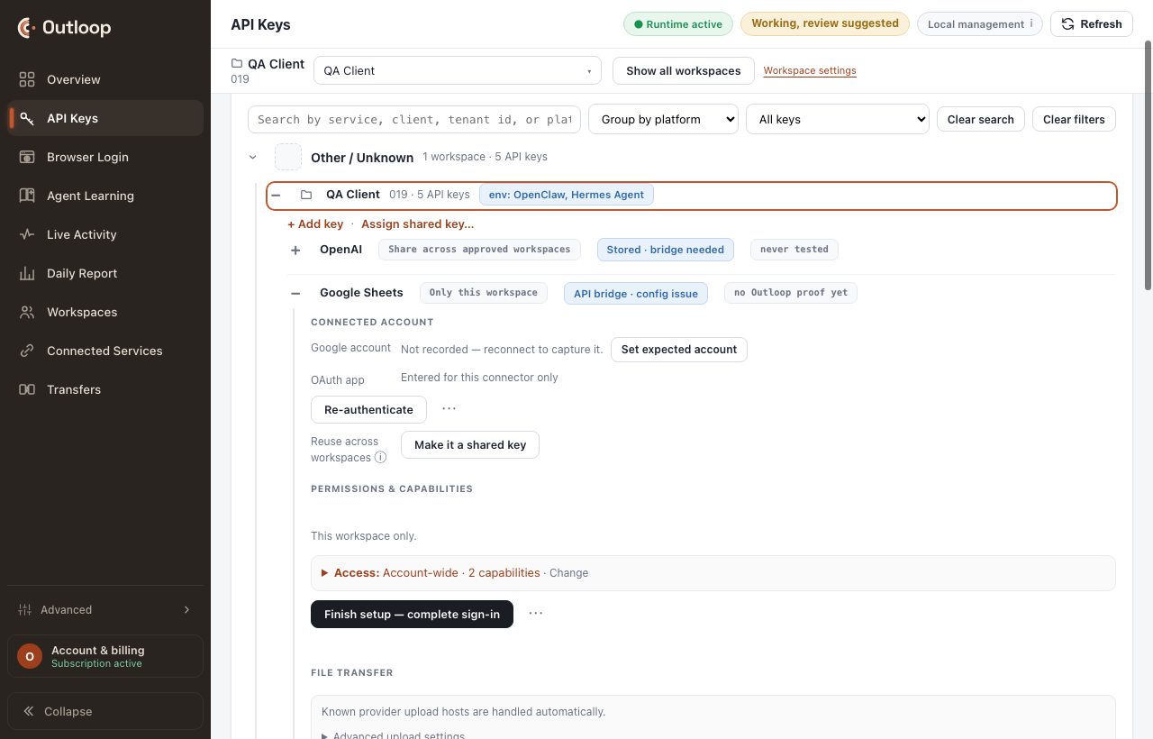Expand the Access: Account-wide disclosure triangle
Image resolution: width=1153 pixels, height=739 pixels.
click(x=324, y=573)
